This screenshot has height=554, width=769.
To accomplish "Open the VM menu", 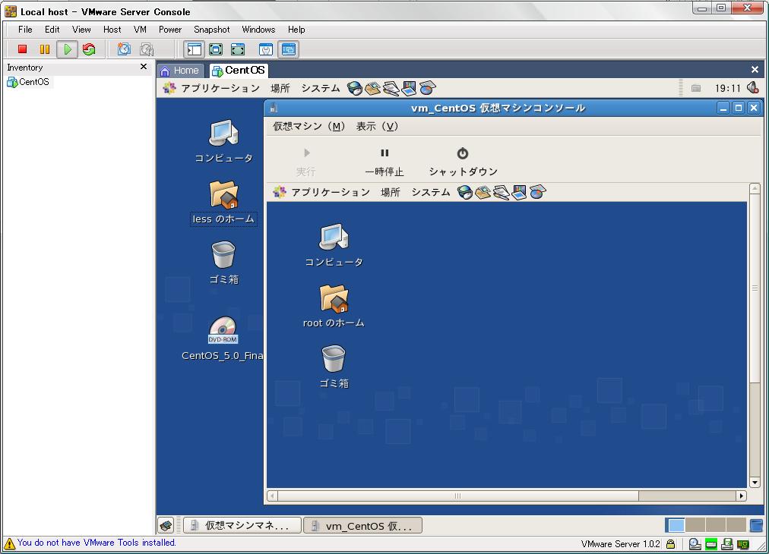I will pyautogui.click(x=140, y=30).
